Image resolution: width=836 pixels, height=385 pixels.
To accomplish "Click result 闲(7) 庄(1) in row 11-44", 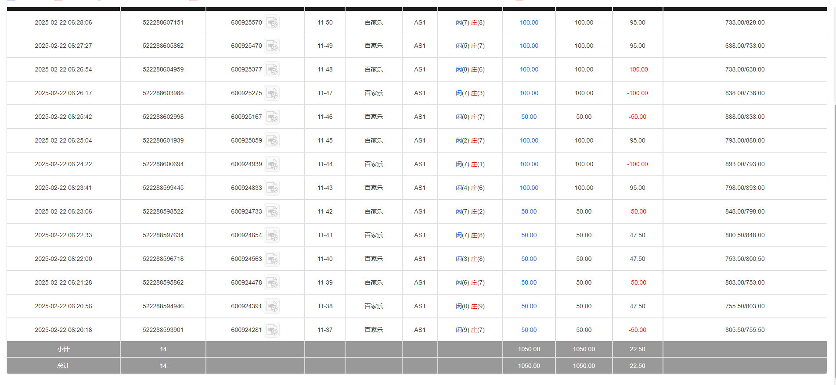I will pos(470,164).
